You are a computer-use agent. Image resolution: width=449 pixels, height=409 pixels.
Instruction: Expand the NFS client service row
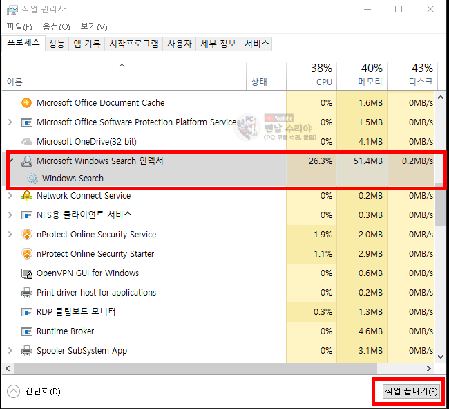click(x=10, y=215)
